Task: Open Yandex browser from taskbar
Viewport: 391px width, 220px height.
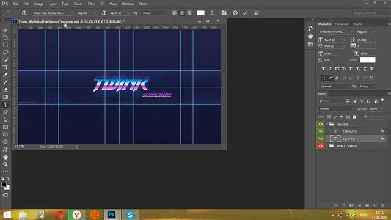Action: tap(77, 215)
